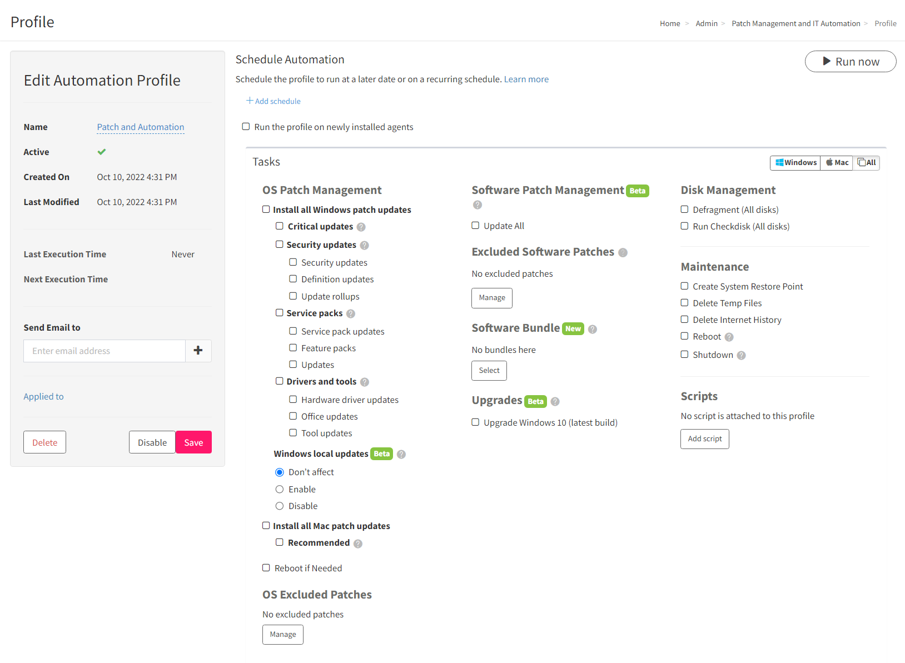The height and width of the screenshot is (663, 905).
Task: Check the Shutdown maintenance option
Action: coord(684,355)
